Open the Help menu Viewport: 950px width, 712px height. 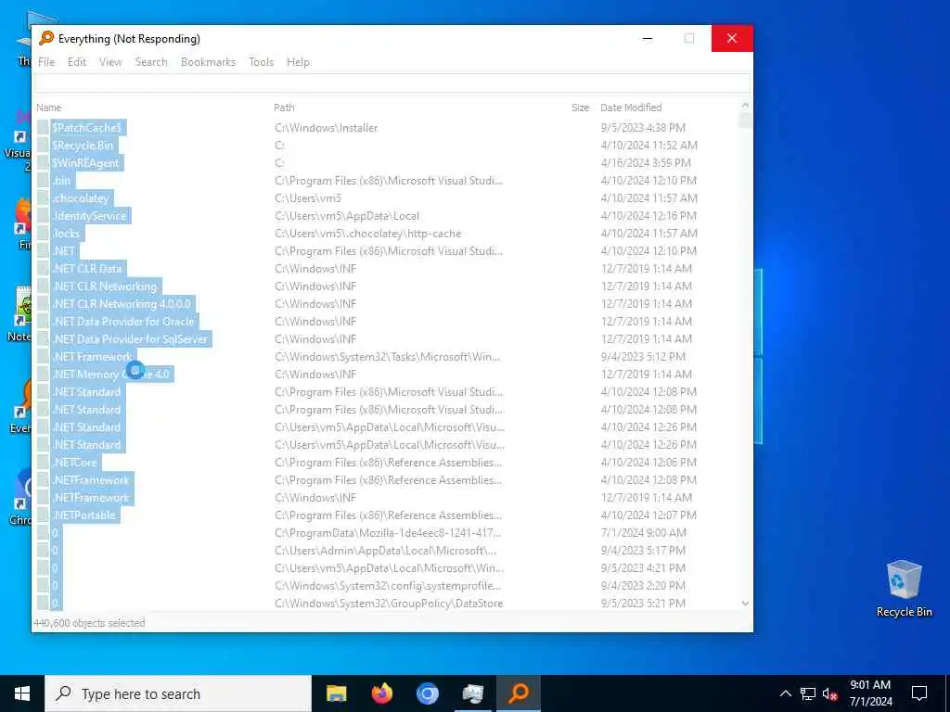(x=298, y=62)
